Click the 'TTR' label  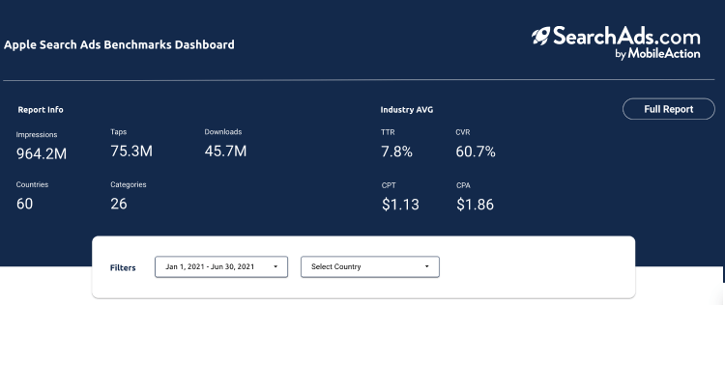388,132
